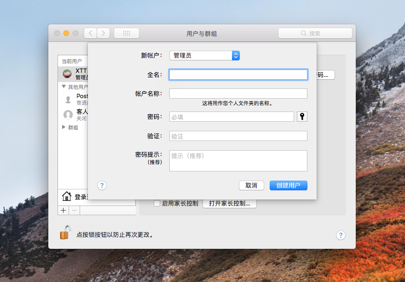This screenshot has height=282, width=405.
Task: Click 打开家长控制 button
Action: click(x=230, y=204)
